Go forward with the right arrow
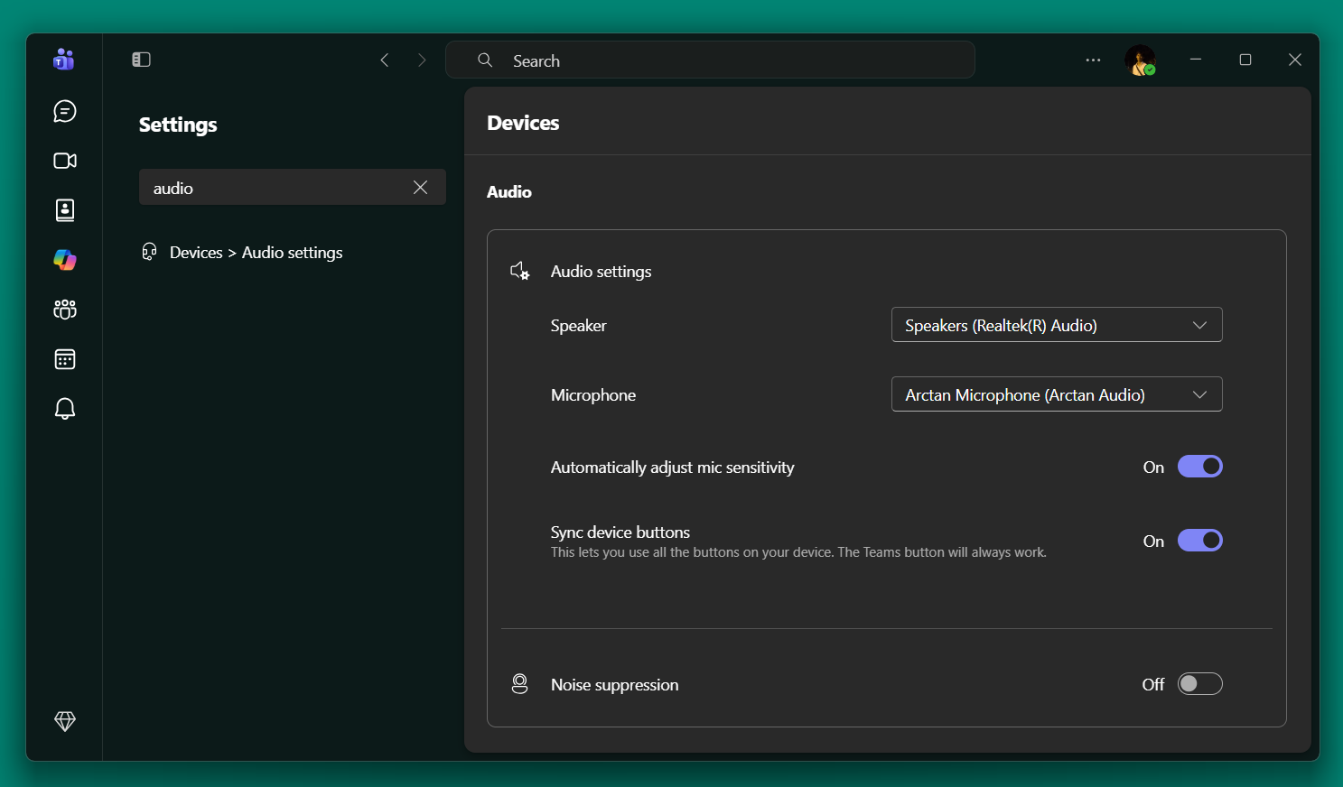Image resolution: width=1343 pixels, height=787 pixels. tap(422, 60)
